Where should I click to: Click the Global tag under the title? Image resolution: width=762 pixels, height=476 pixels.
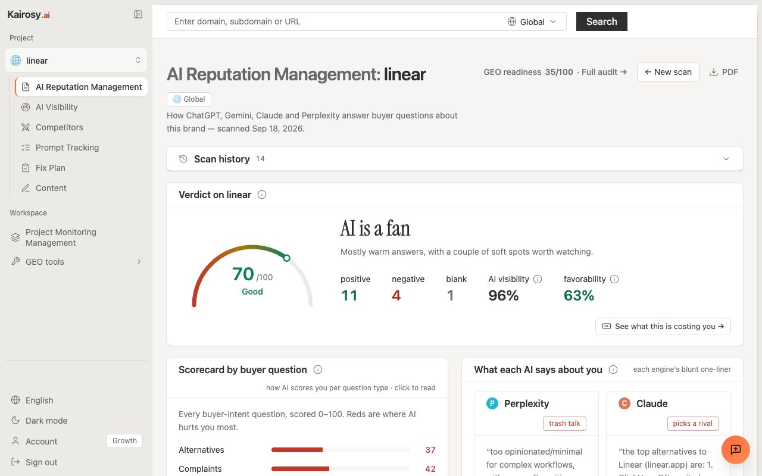point(189,99)
